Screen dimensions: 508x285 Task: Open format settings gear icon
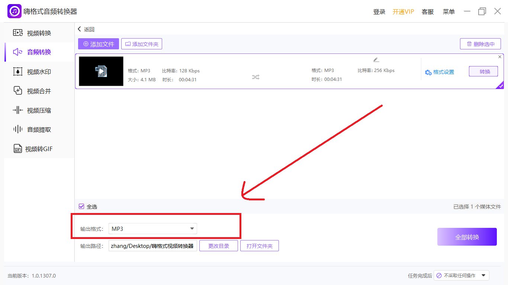click(x=428, y=72)
